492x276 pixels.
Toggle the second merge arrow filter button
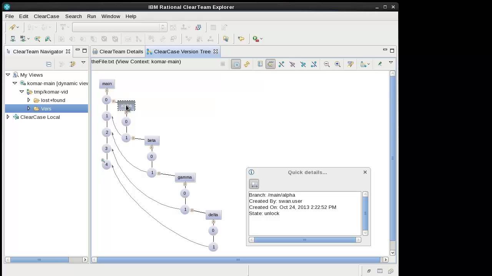(292, 64)
